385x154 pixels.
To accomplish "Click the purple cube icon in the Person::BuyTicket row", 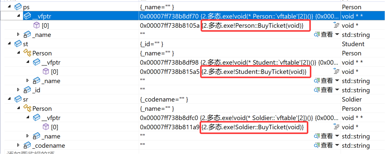I will click(x=37, y=25).
